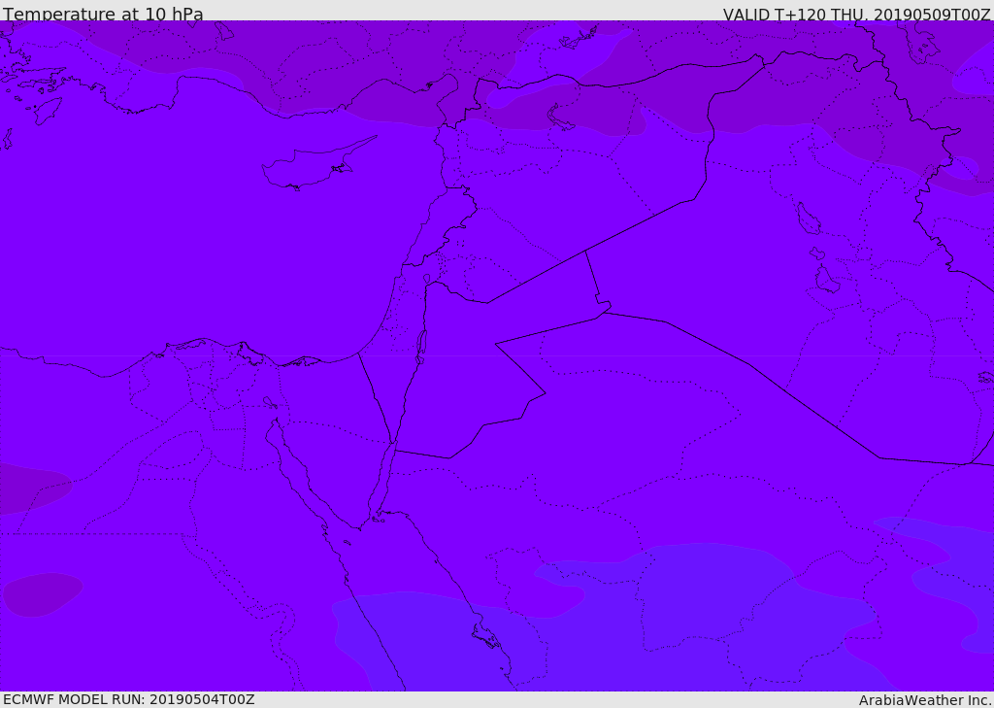Click the 'VALID T+120 THU. 20190509T00Z' label
Screen dimensions: 994x708
coord(856,14)
